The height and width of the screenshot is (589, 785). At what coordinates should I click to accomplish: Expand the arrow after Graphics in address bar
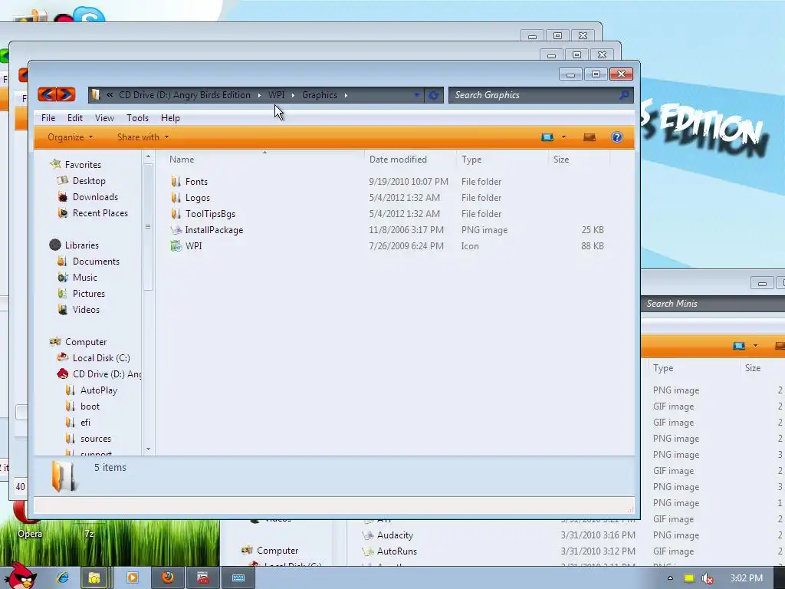click(x=346, y=95)
